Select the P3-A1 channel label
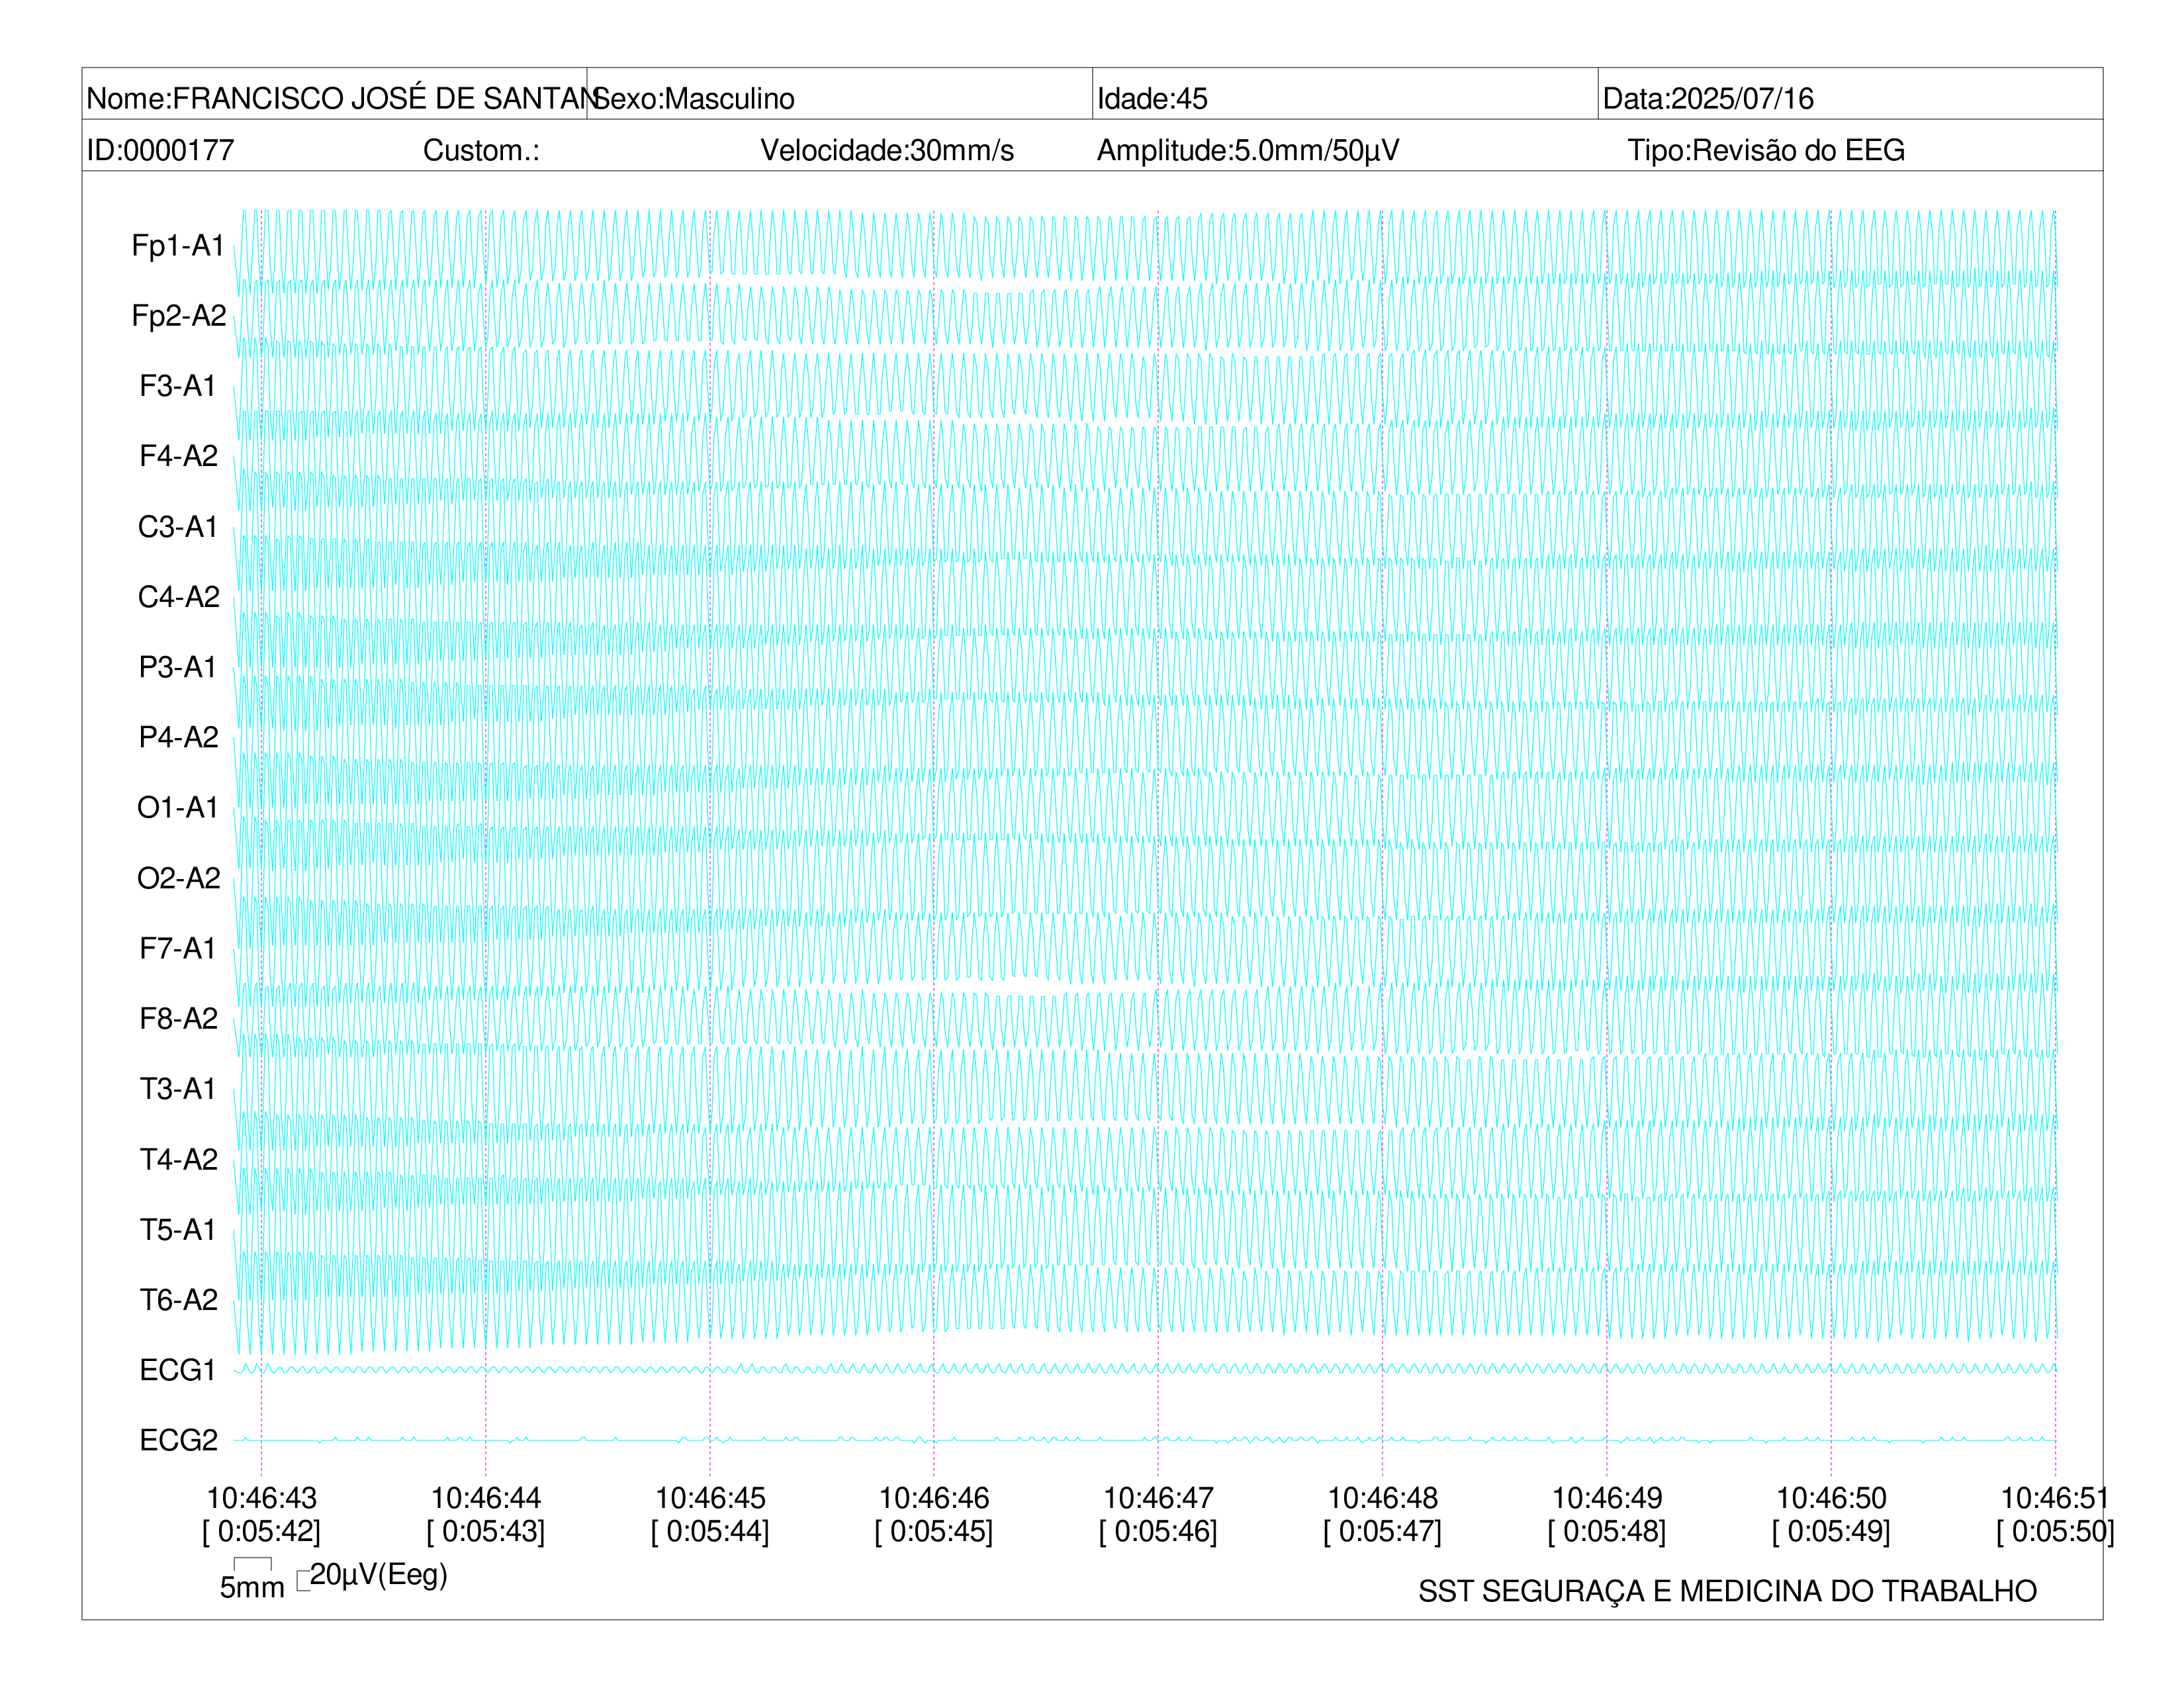Screen dimensions: 2184x1688 (178, 667)
